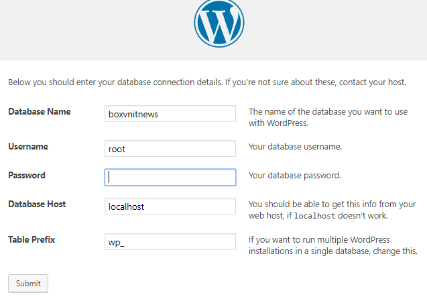Click "Your database username." hint text

(295, 146)
